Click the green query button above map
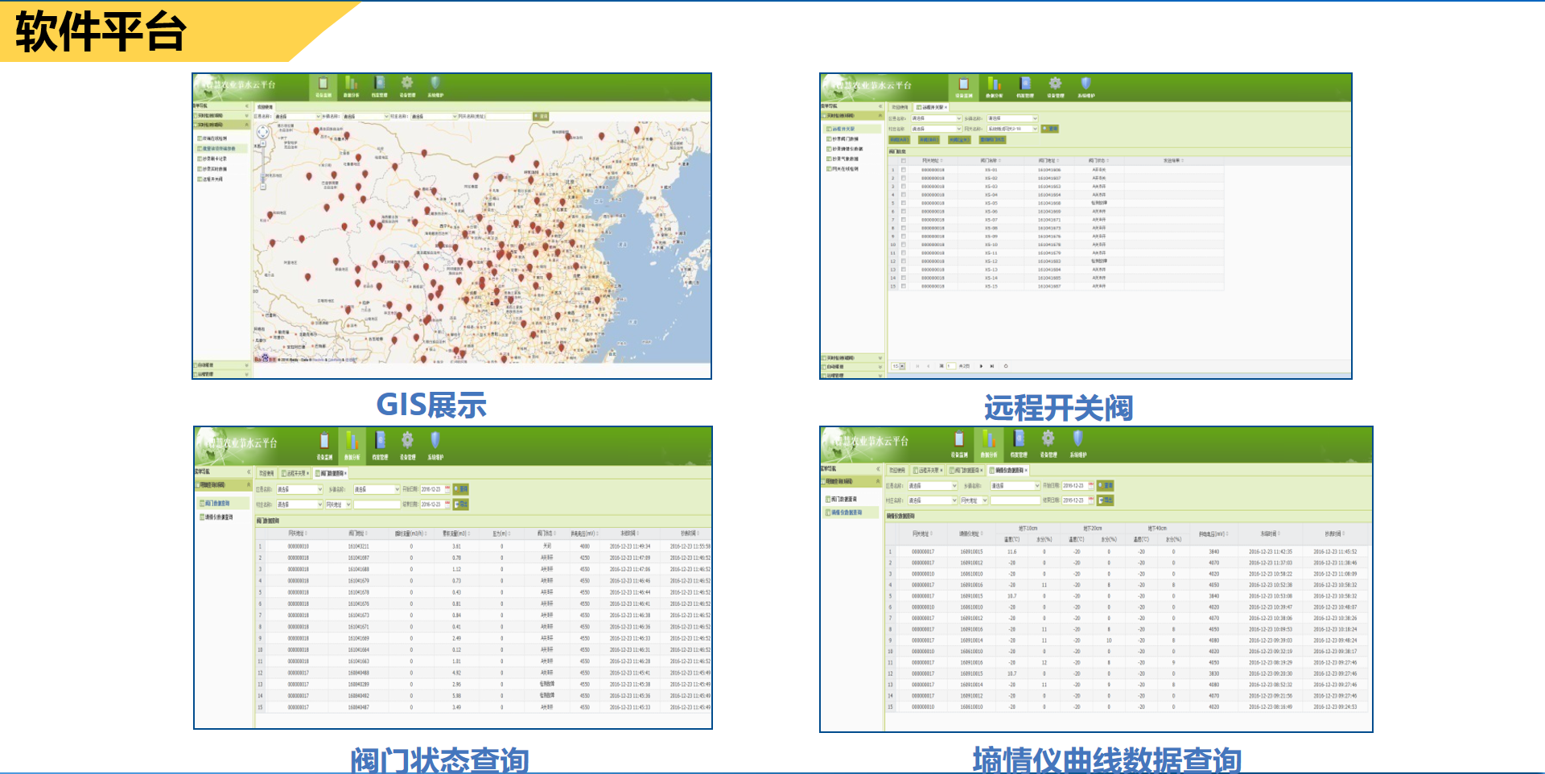The image size is (1545, 774). [541, 117]
